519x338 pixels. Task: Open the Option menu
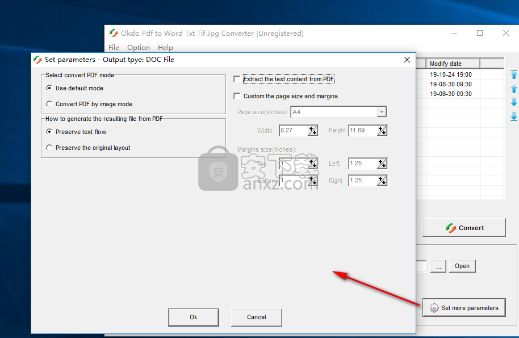[139, 48]
